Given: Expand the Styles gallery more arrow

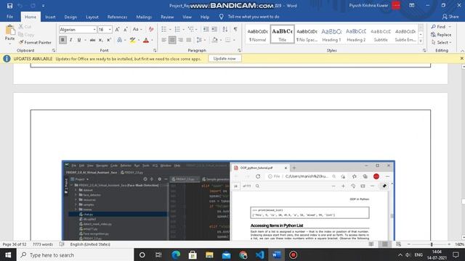Looking at the screenshot, I should tap(421, 41).
